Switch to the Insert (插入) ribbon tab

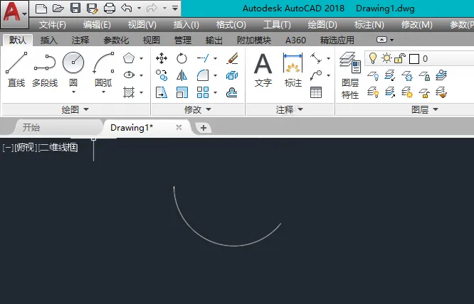point(48,40)
